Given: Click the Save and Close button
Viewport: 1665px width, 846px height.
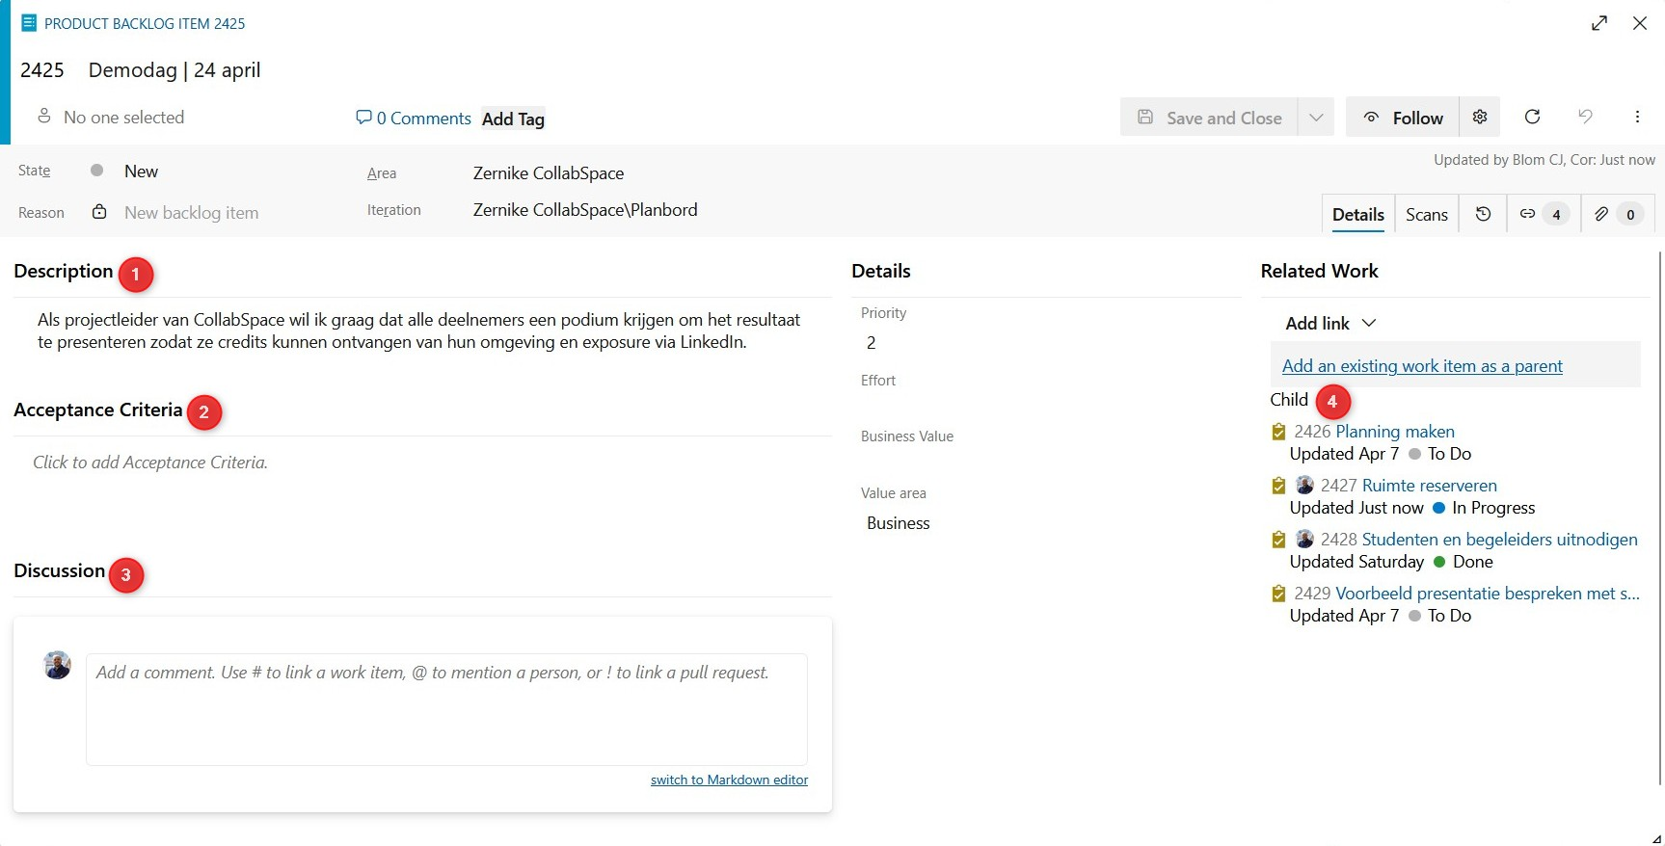Looking at the screenshot, I should point(1209,117).
